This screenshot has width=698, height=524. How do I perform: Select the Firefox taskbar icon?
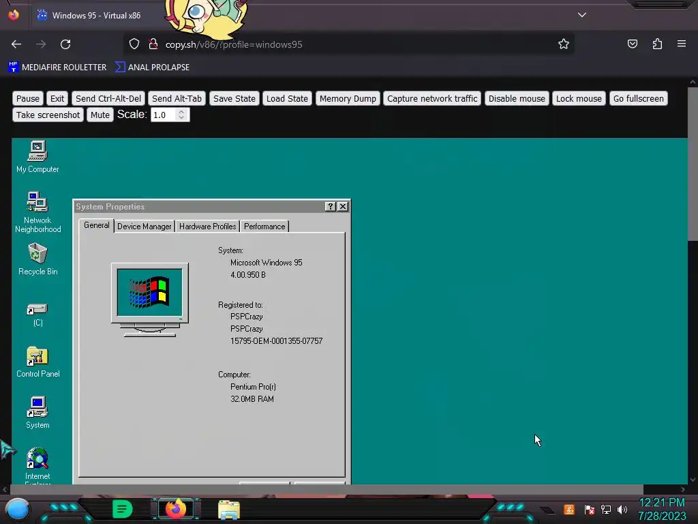pos(175,509)
